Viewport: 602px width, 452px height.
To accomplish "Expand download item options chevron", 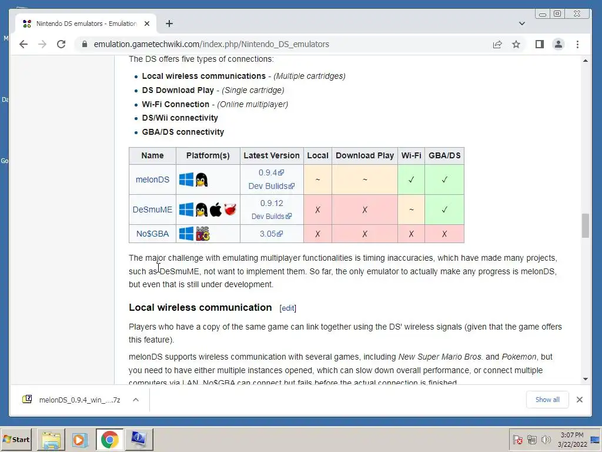I will (x=136, y=400).
